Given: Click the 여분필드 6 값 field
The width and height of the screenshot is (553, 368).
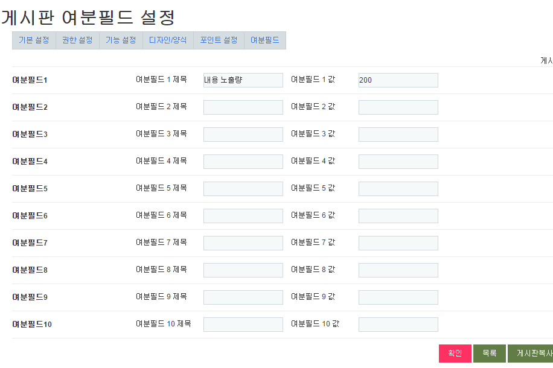Looking at the screenshot, I should pos(398,216).
